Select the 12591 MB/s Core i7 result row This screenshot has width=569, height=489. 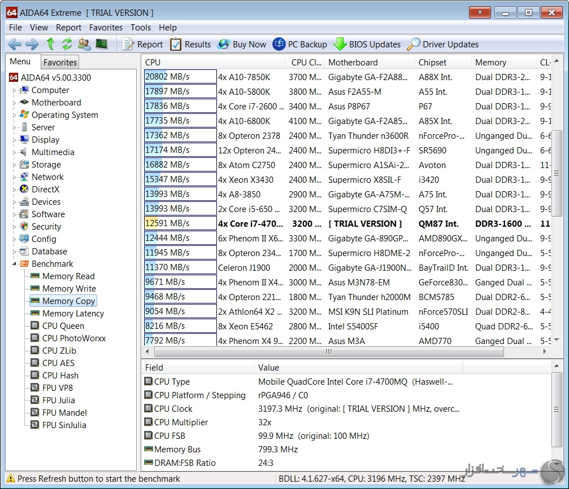click(348, 223)
